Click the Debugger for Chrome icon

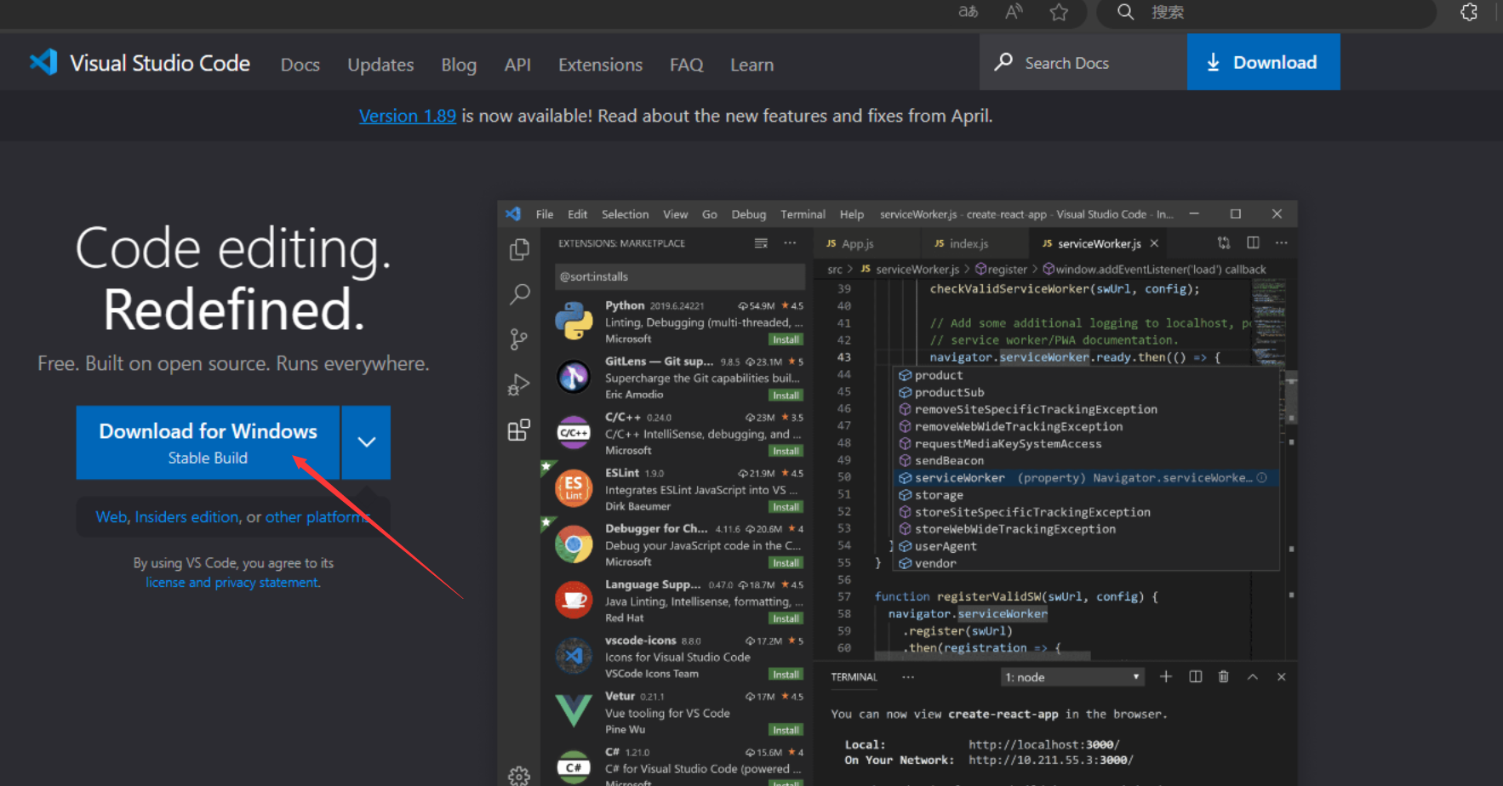(574, 544)
